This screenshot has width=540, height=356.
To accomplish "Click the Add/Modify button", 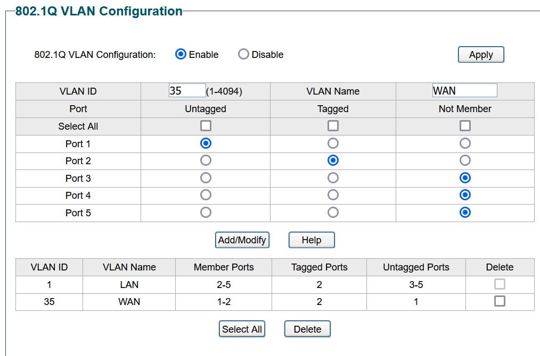I will (x=242, y=240).
